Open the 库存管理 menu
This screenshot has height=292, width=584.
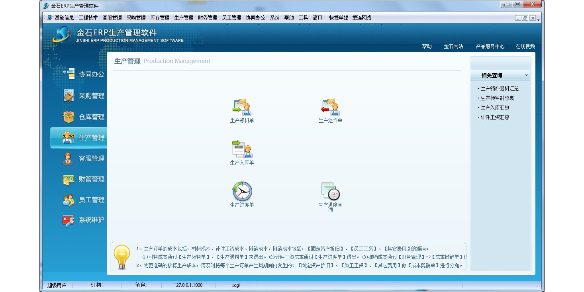pyautogui.click(x=160, y=18)
